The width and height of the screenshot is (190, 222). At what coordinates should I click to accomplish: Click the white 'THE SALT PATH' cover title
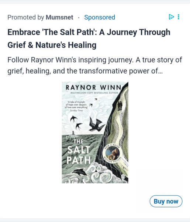click(79, 152)
